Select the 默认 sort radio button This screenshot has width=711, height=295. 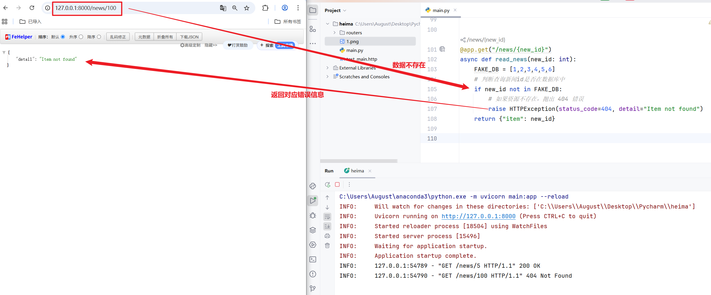(x=63, y=37)
